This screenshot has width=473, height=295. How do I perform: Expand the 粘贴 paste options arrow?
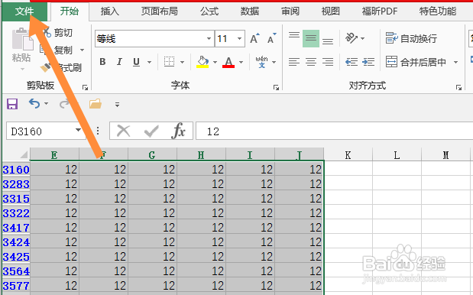(x=22, y=69)
